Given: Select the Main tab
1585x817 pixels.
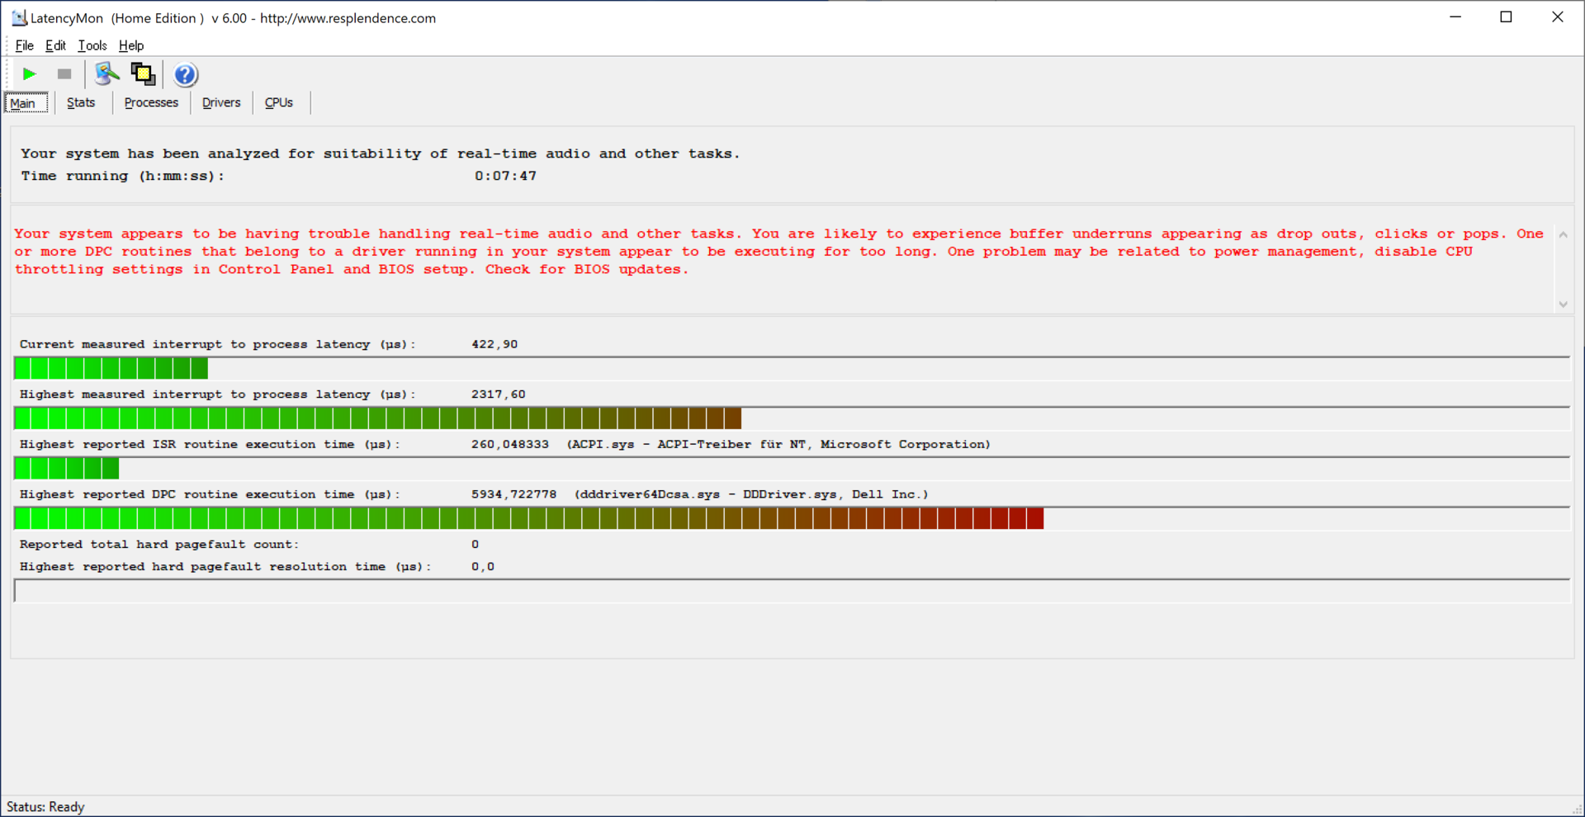Looking at the screenshot, I should tap(26, 102).
